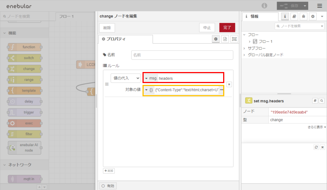Collapse the フロー tree section
Screen dimensions: 327x190
(245, 35)
